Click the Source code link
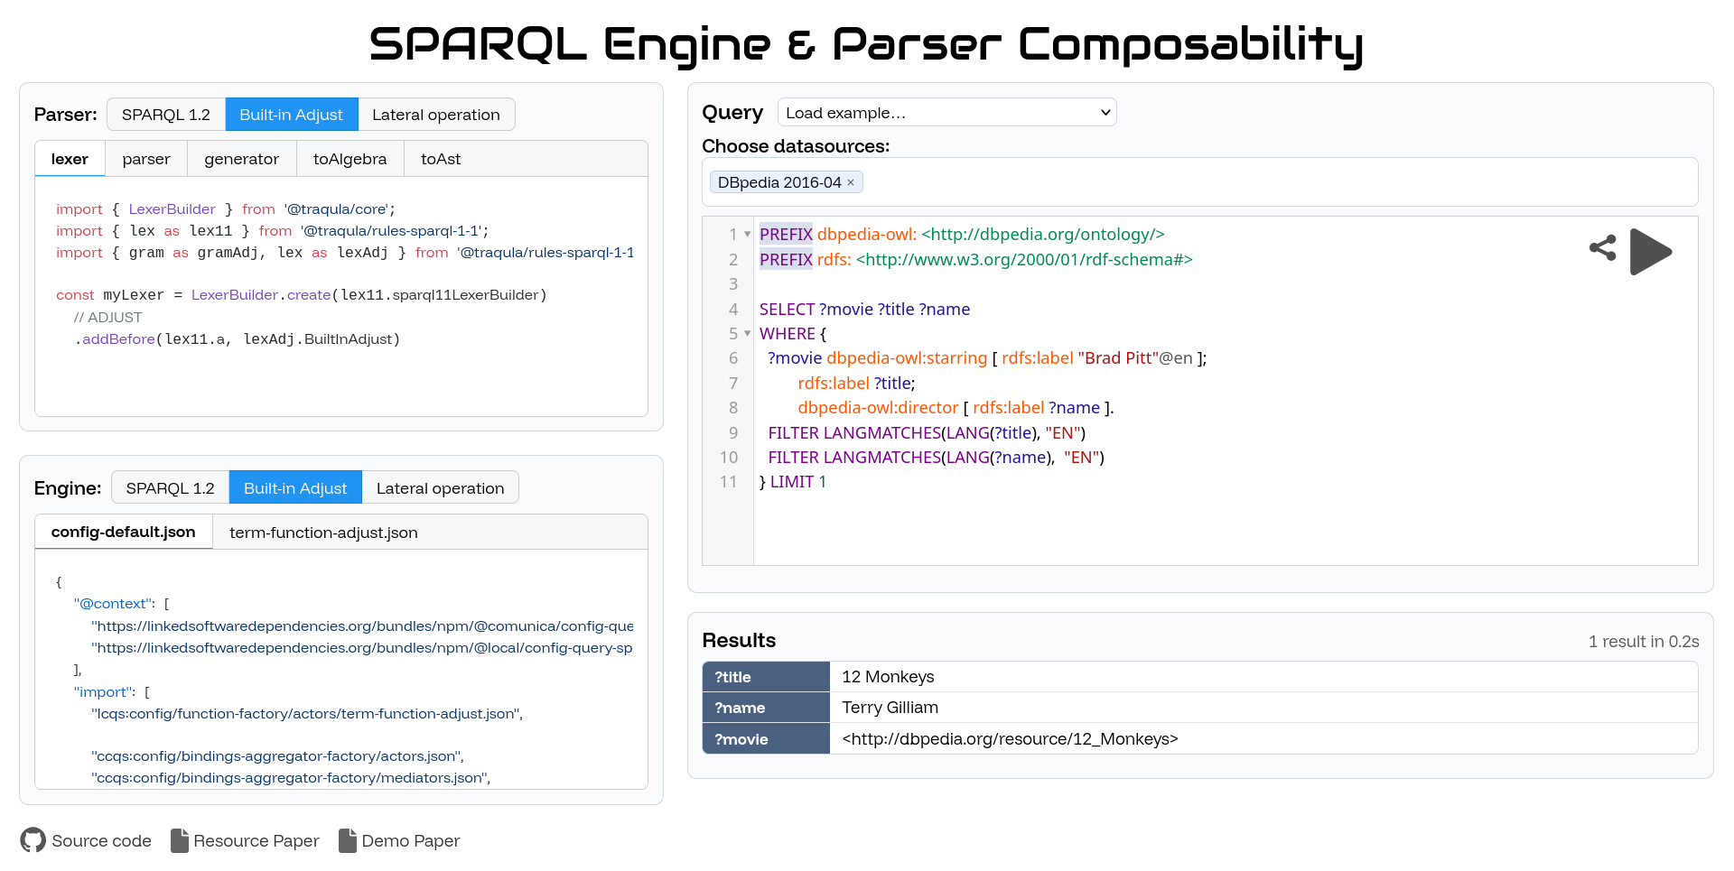The image size is (1734, 871). click(101, 840)
